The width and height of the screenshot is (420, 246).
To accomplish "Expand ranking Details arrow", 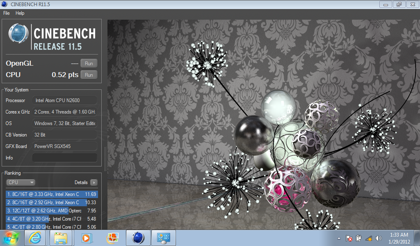I will click(94, 182).
